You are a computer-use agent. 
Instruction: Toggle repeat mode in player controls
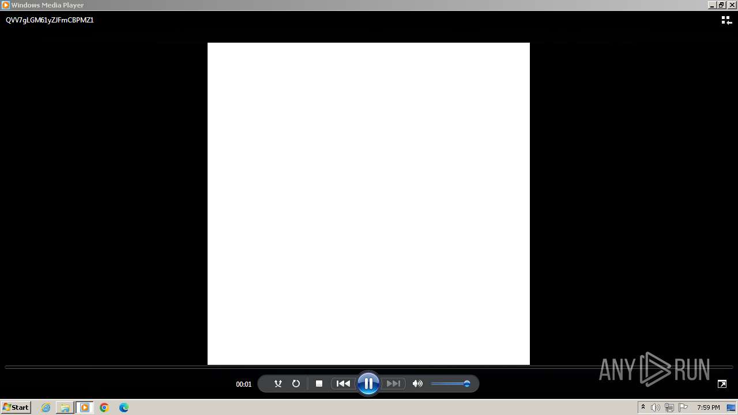click(x=296, y=384)
